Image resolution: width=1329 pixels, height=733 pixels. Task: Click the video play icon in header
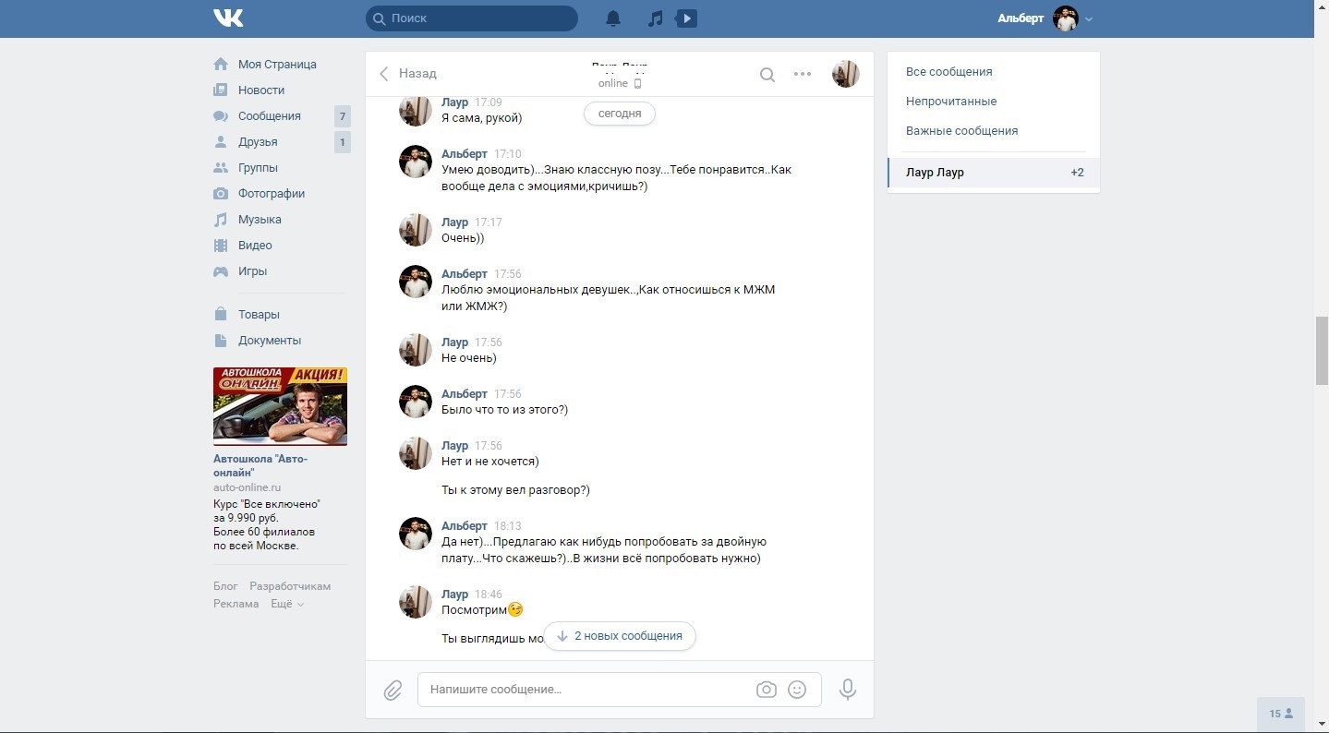686,18
